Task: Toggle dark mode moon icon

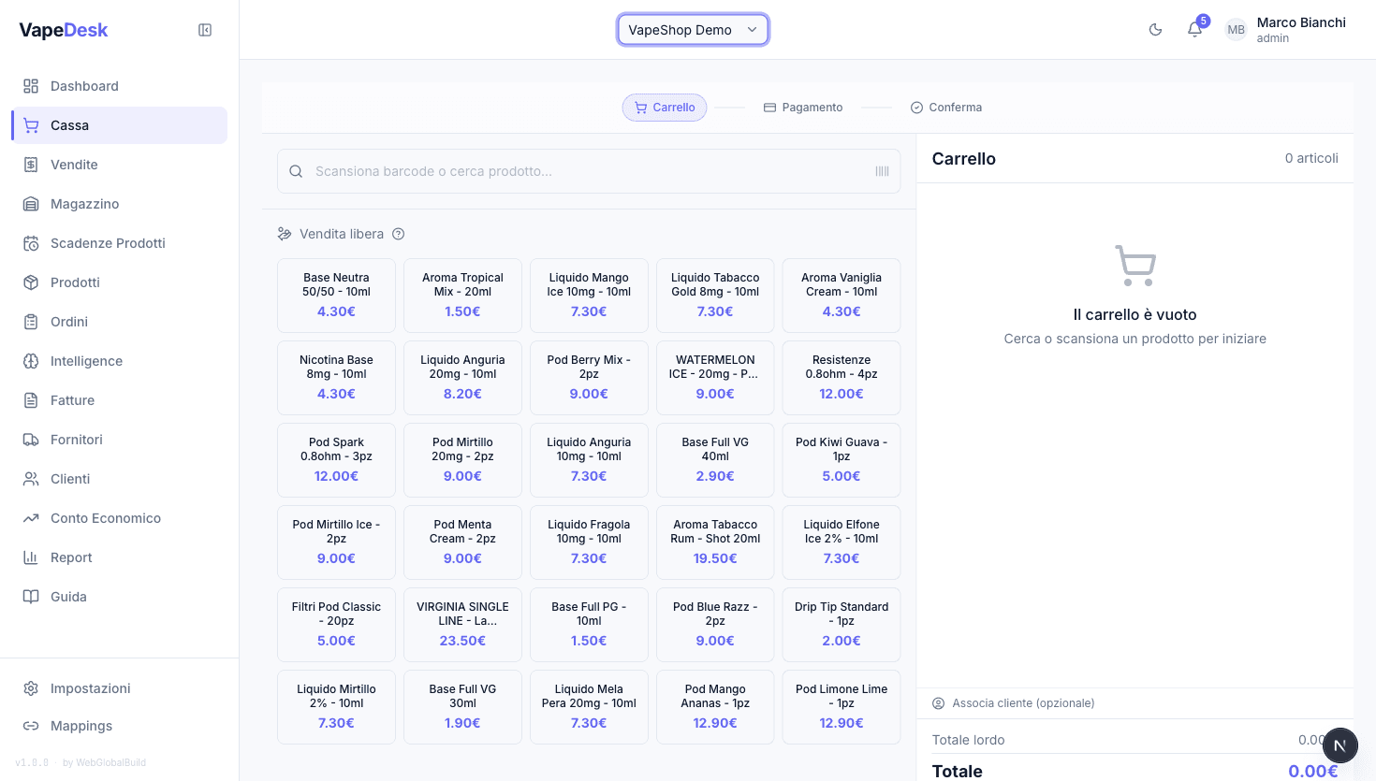Action: coord(1155,30)
